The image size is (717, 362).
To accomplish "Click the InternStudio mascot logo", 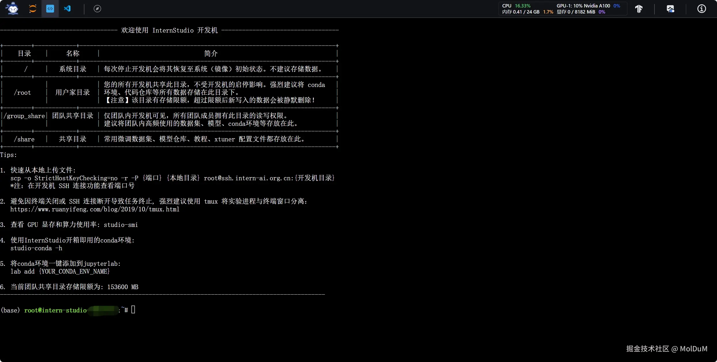I will point(12,9).
